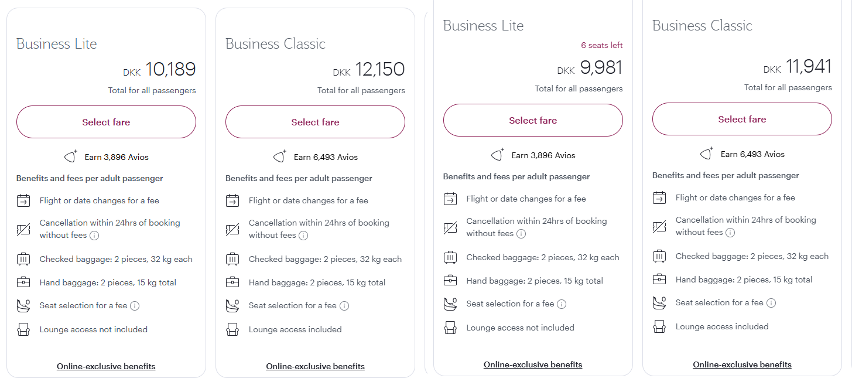This screenshot has height=385, width=852.
Task: Choose the DKK 11,941 Business Classic fare
Action: click(x=742, y=119)
